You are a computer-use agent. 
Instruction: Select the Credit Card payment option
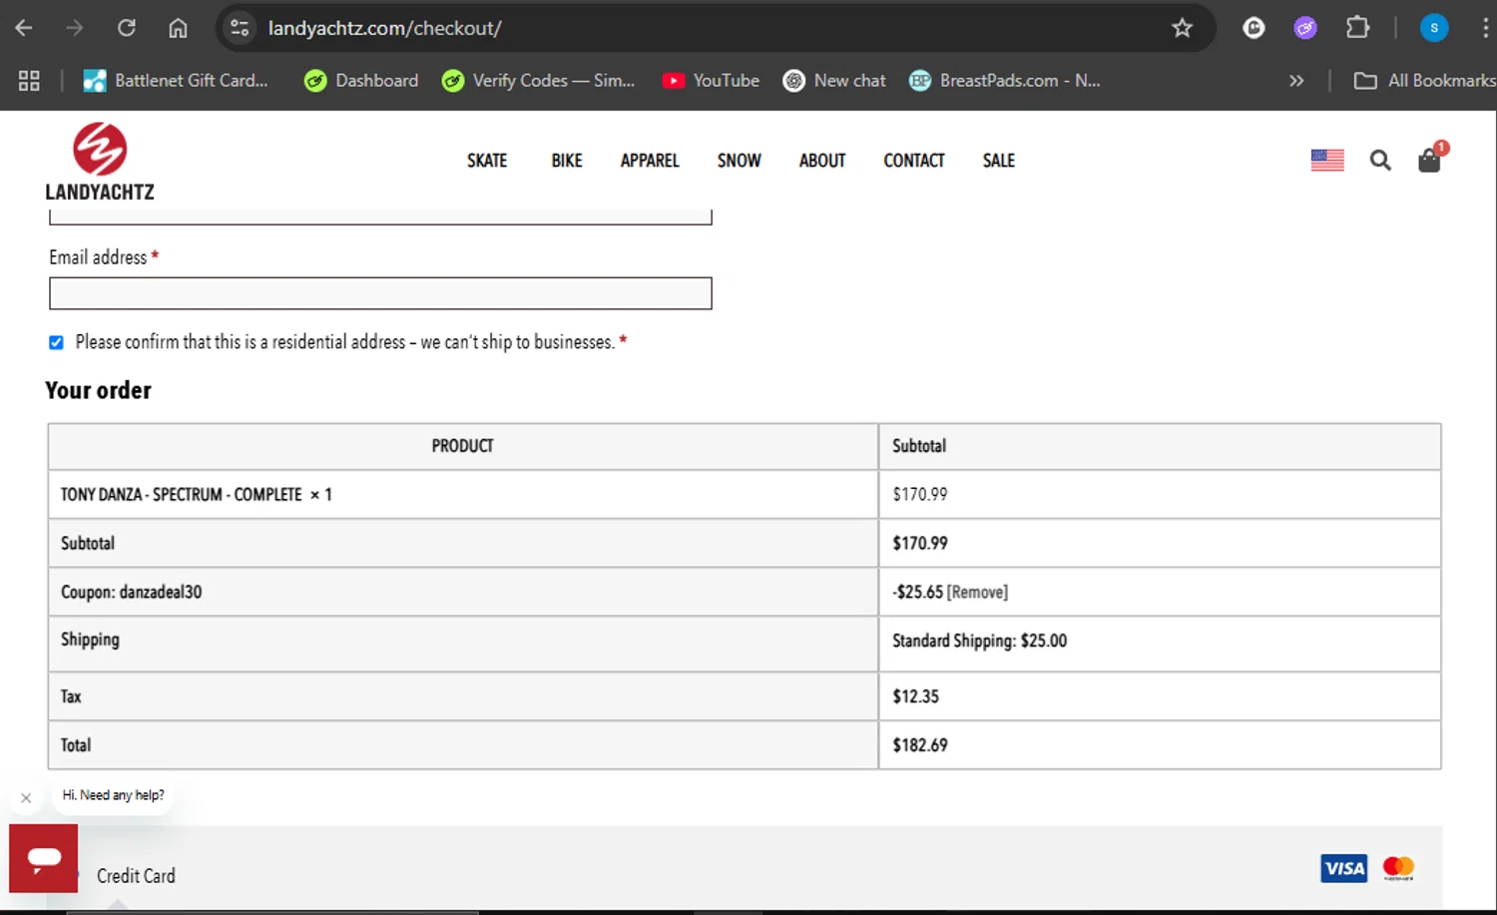pos(136,876)
